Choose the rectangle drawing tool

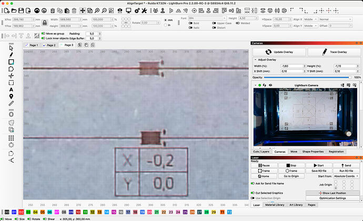pos(11,62)
